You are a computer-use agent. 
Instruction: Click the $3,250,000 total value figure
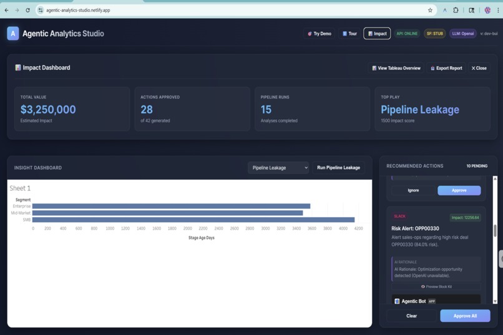click(48, 110)
